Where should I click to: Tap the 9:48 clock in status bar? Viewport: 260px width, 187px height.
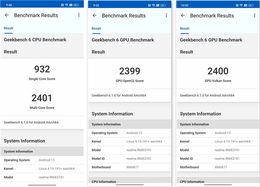click(9, 5)
